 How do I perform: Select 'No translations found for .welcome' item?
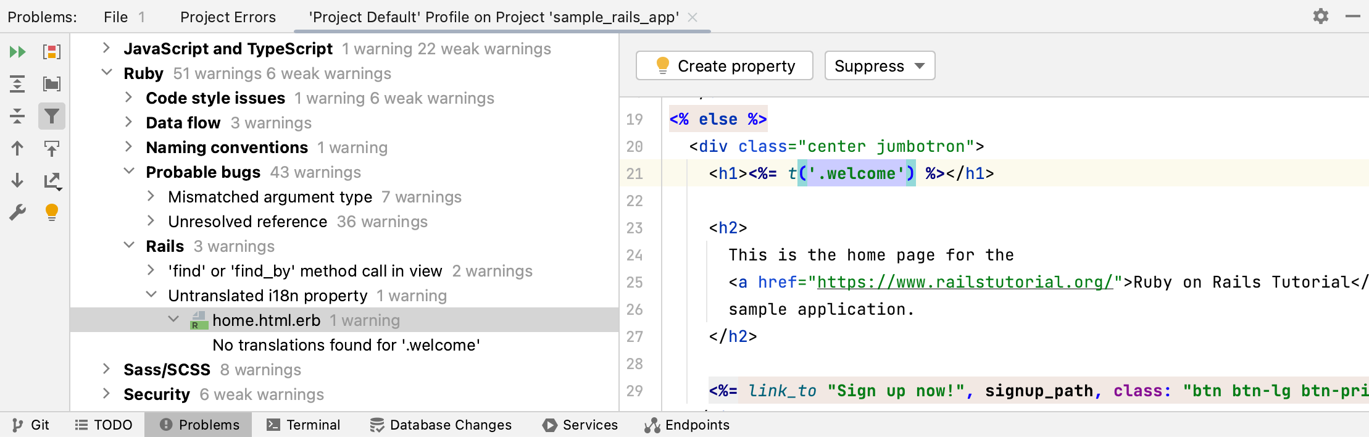coord(346,345)
